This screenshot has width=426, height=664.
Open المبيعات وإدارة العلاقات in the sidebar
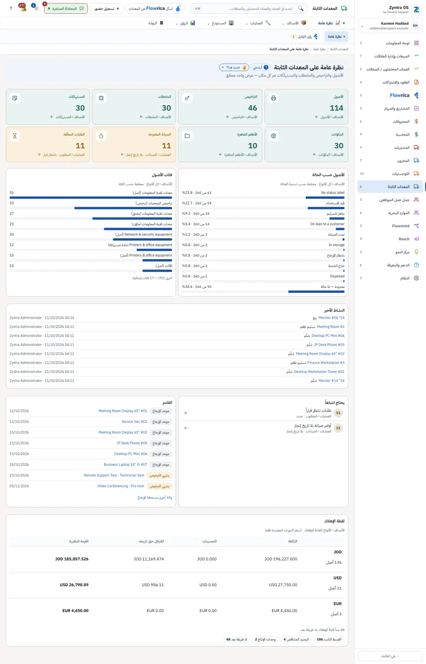(x=390, y=56)
